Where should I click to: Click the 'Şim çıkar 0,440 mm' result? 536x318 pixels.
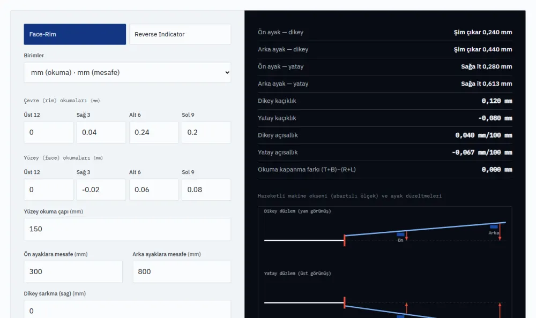pyautogui.click(x=483, y=49)
